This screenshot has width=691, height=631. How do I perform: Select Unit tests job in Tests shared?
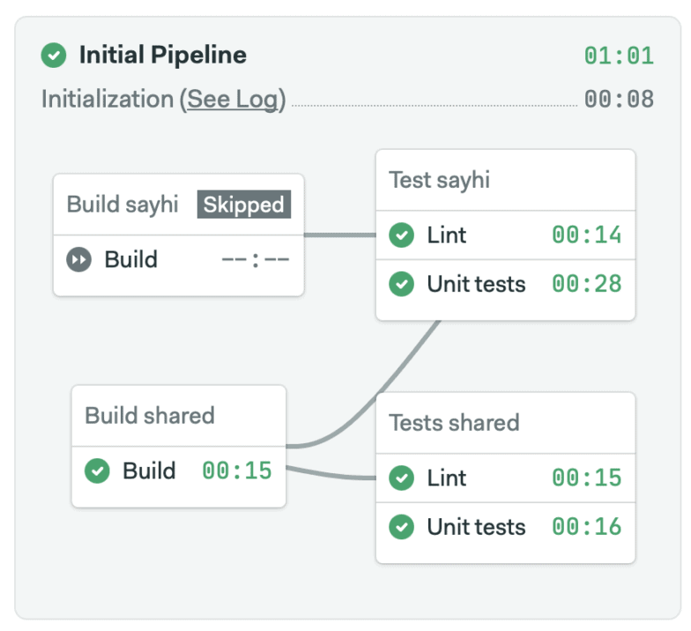(476, 528)
